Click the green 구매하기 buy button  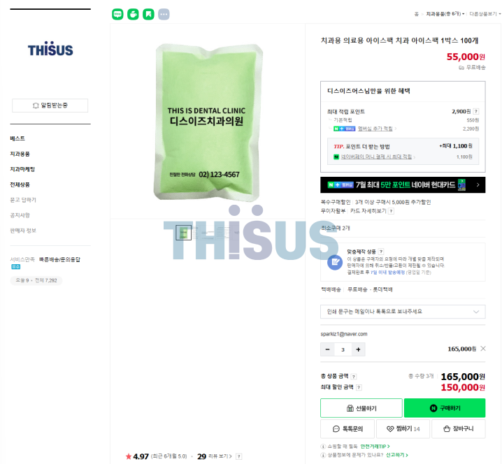[x=445, y=408]
